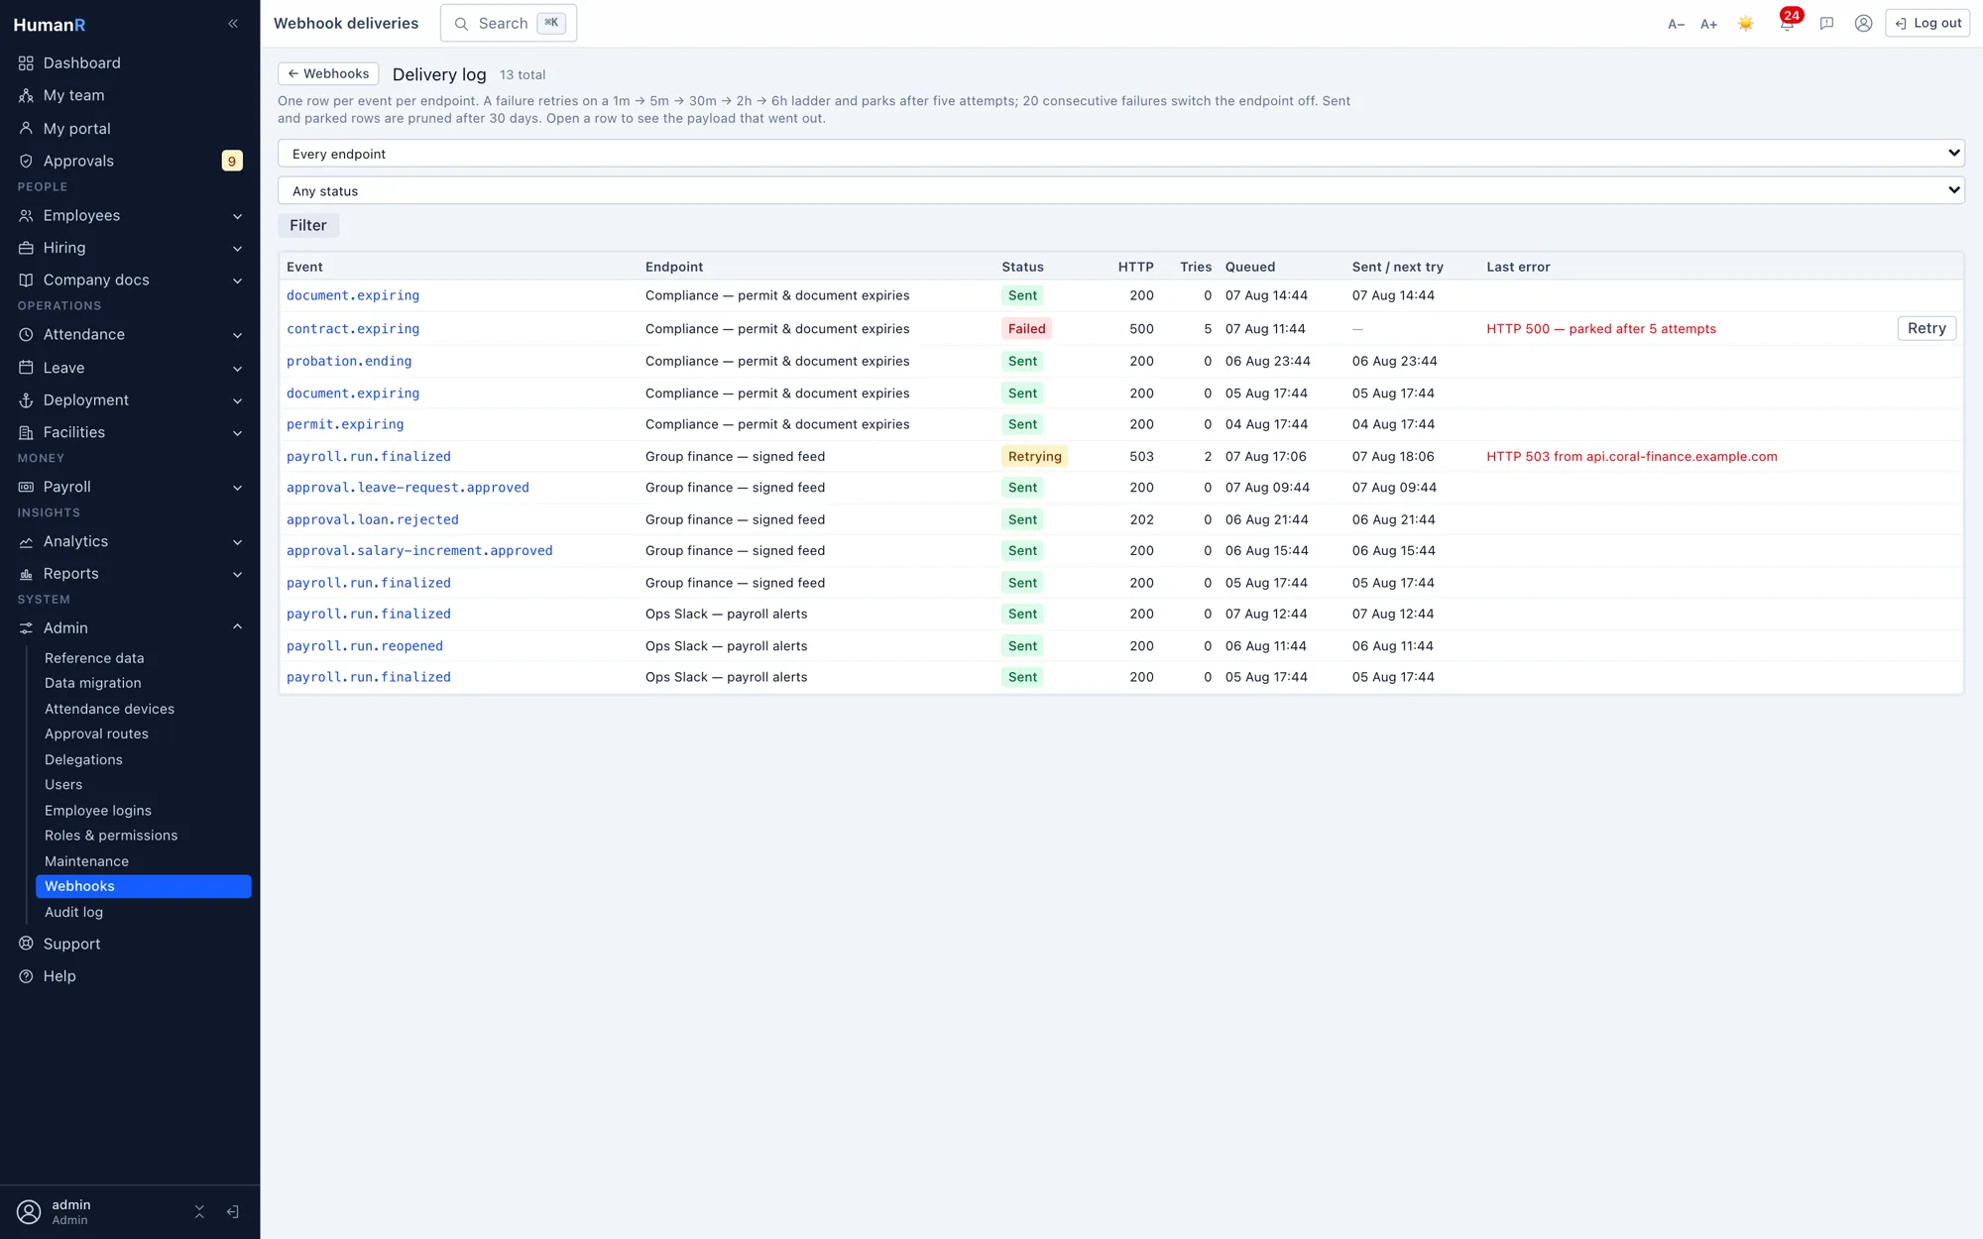Decrease font size with A− icon
The image size is (1983, 1239).
click(1676, 24)
